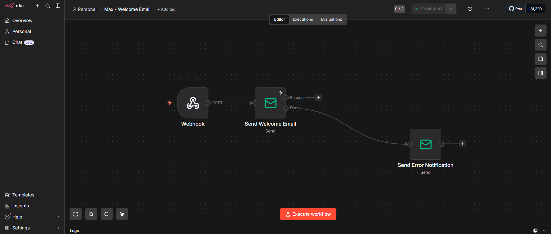The width and height of the screenshot is (551, 234).
Task: Add a node with canvas plus button
Action: (x=541, y=30)
